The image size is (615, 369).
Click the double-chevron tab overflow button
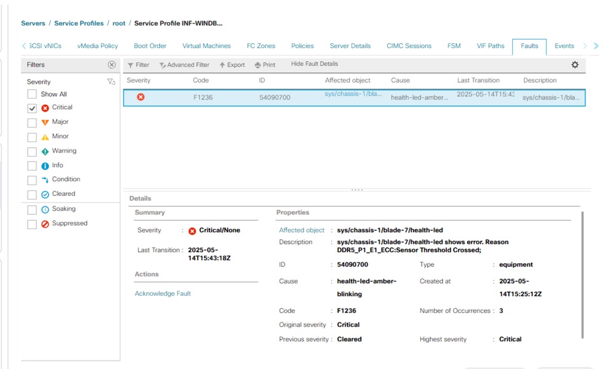[596, 46]
